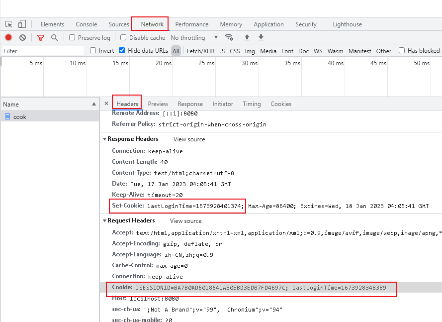Click View source for Request Headers
Screen dimensions: 442x322
pos(186,220)
